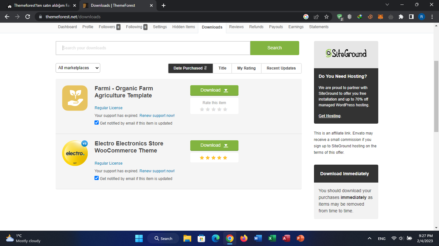
Task: Open Excel from the taskbar
Action: tap(272, 238)
